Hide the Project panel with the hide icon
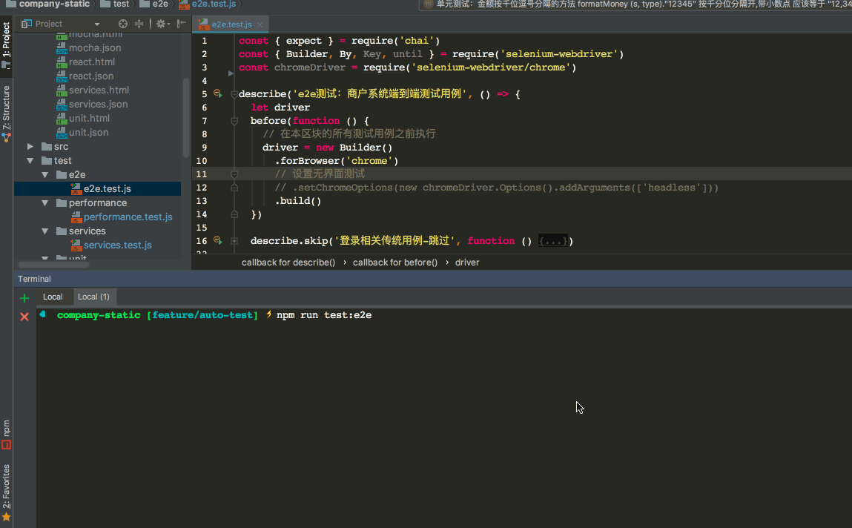The height and width of the screenshot is (528, 852). 182,23
